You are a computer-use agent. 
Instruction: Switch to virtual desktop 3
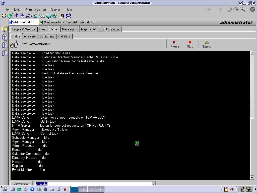click(x=92, y=189)
